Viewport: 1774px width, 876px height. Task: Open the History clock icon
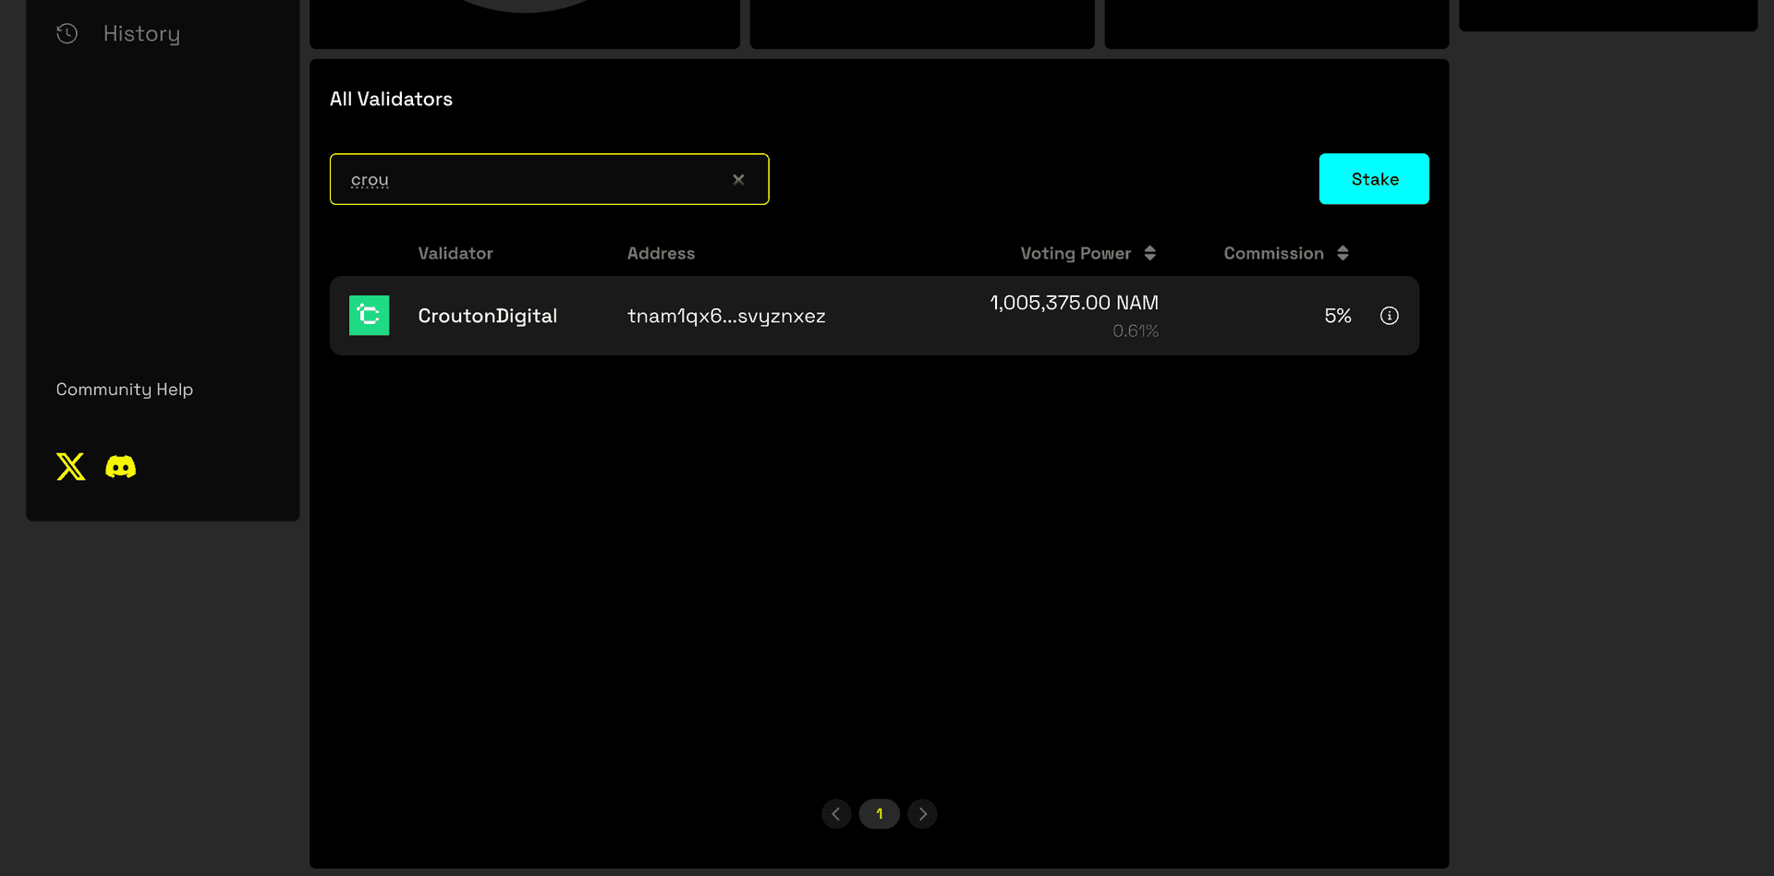(67, 34)
